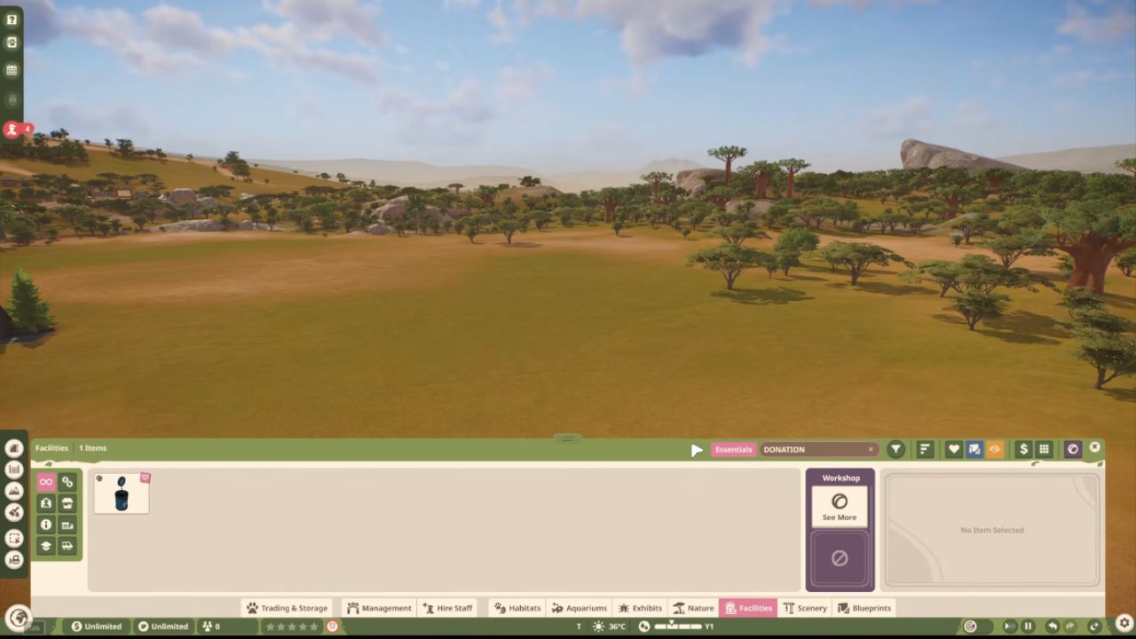Screen dimensions: 1136x639
Task: Open the Trading & Storage tab
Action: 288,608
